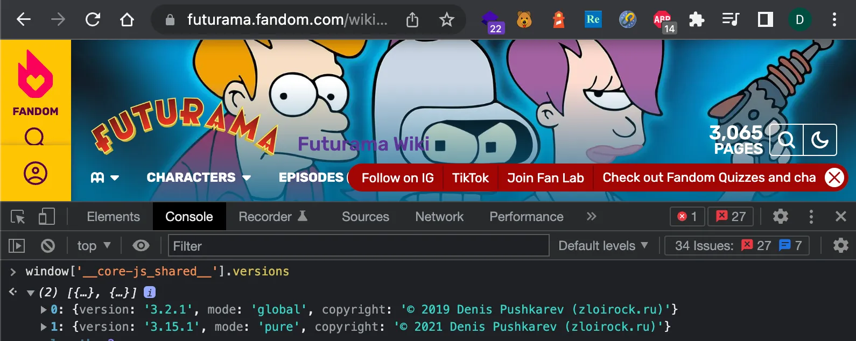
Task: Activate DevTools inspect element picker
Action: [18, 217]
